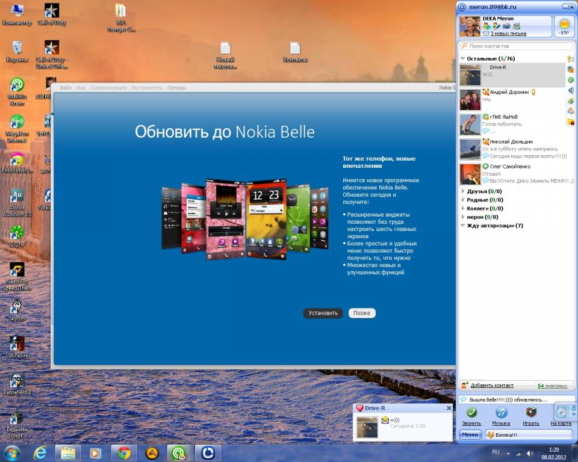Open the 3 новых письма link
This screenshot has height=462, width=578.
coord(508,34)
